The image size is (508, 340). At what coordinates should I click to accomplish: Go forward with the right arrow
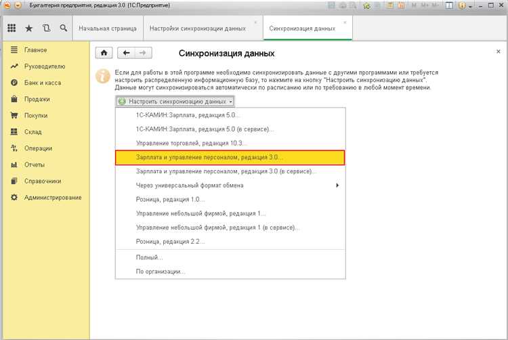point(143,53)
